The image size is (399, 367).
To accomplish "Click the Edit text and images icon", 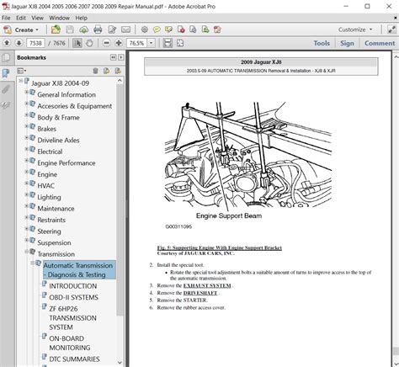I will click(112, 29).
